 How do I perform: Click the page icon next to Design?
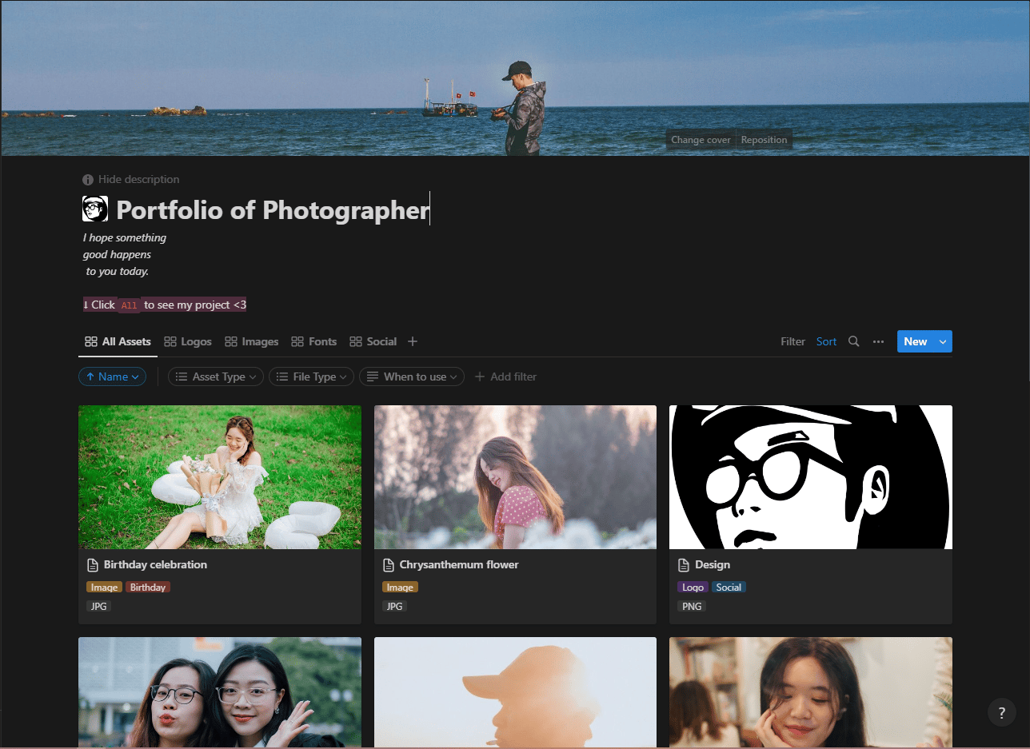pos(684,565)
